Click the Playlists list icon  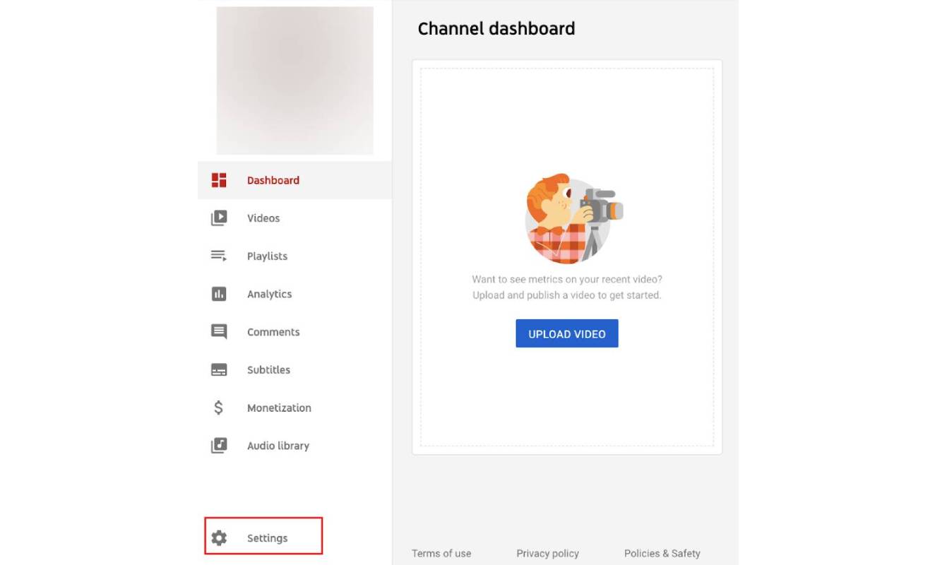219,256
